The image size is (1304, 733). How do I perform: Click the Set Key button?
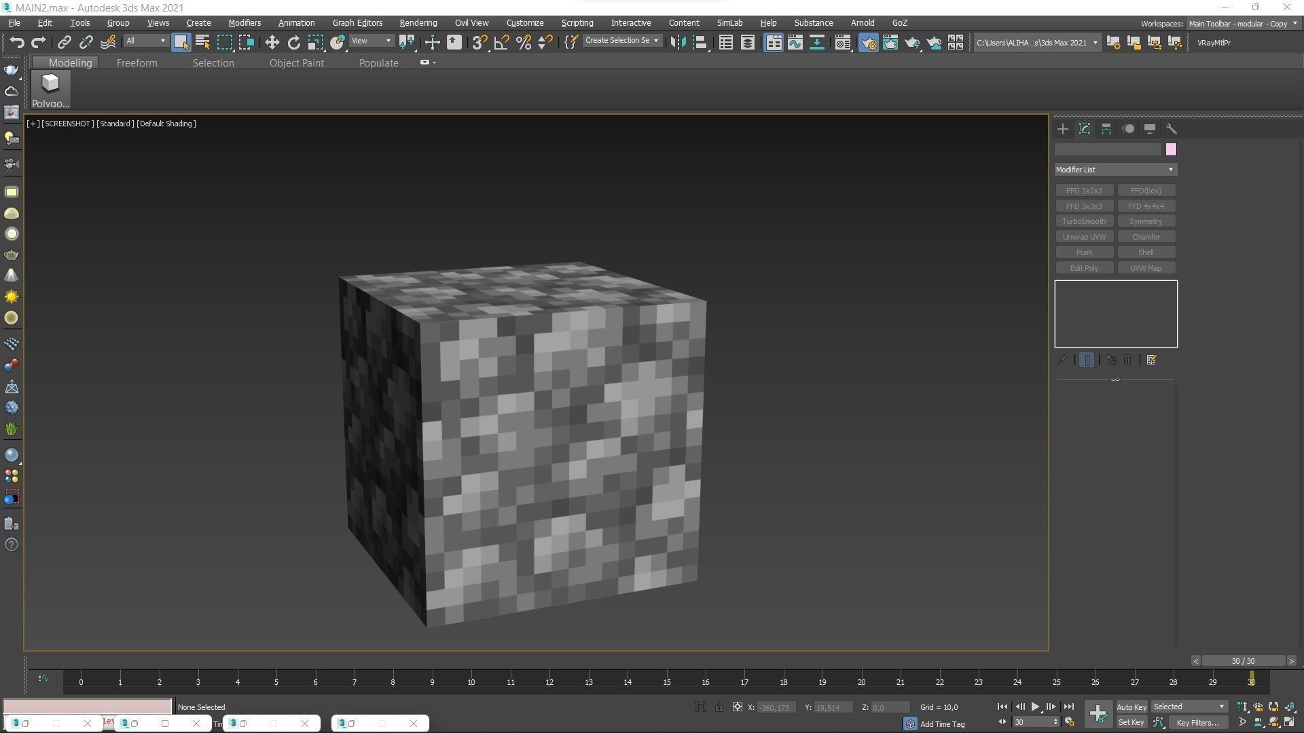tap(1131, 723)
